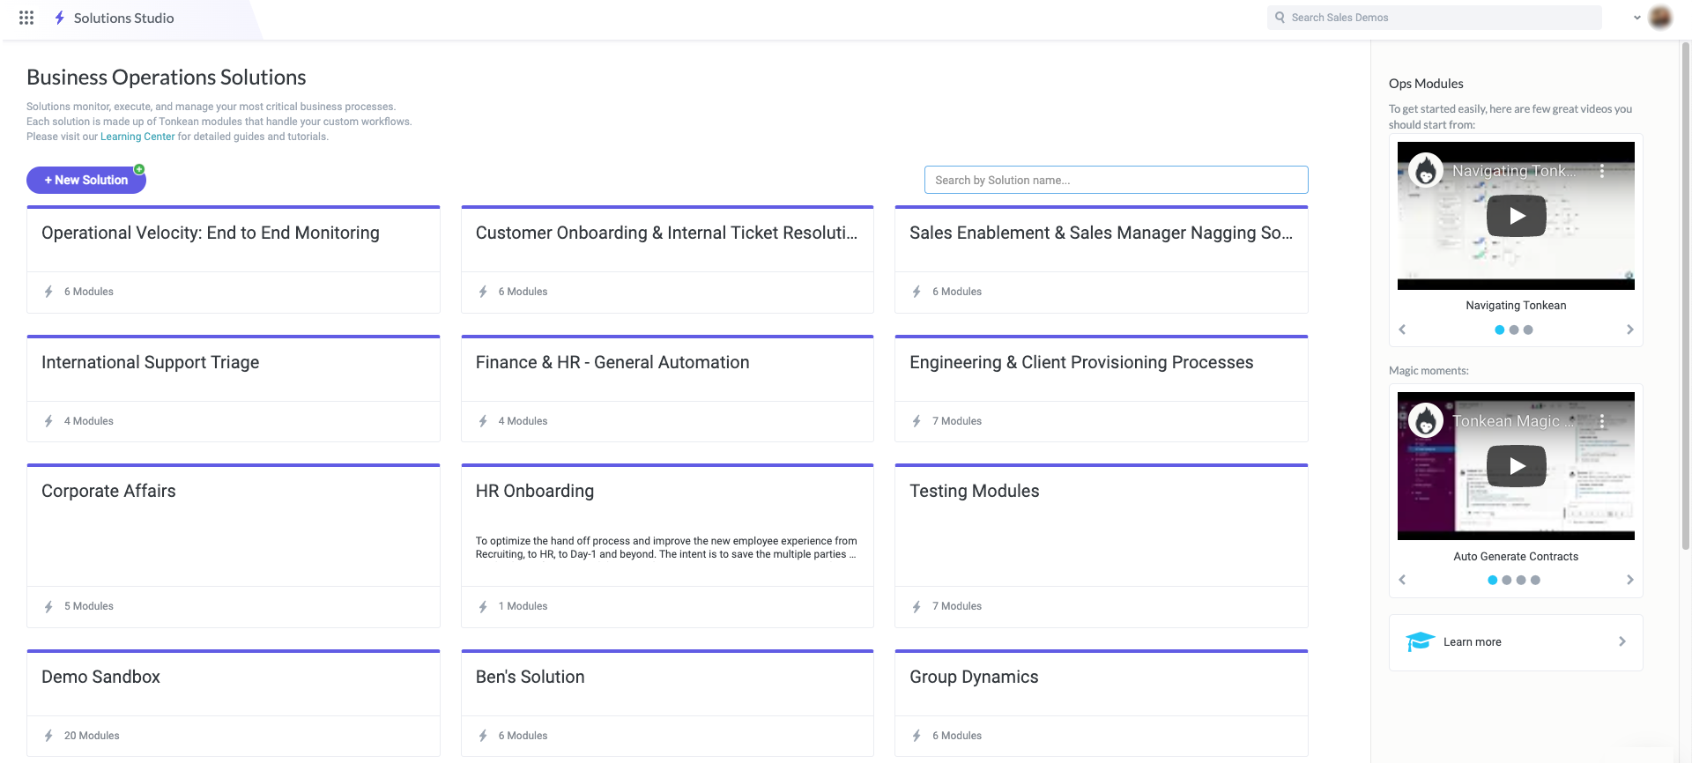Go to next Ops Modules video
This screenshot has width=1692, height=763.
[x=1629, y=330]
